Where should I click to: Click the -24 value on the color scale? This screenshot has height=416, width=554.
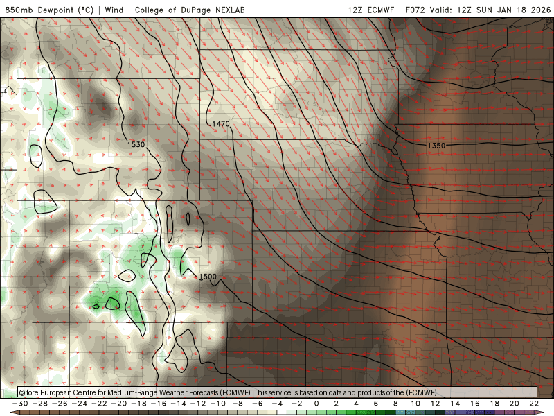tap(80, 404)
